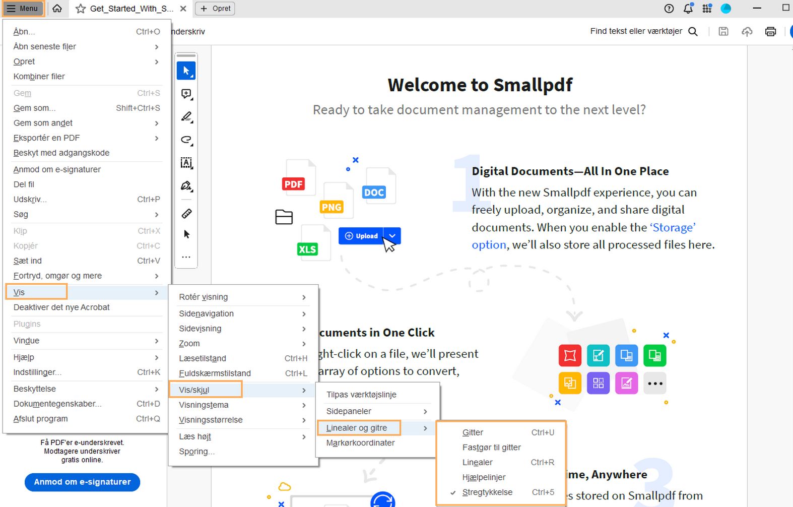
Task: Click the folder icon in the document illustration
Action: [x=284, y=217]
